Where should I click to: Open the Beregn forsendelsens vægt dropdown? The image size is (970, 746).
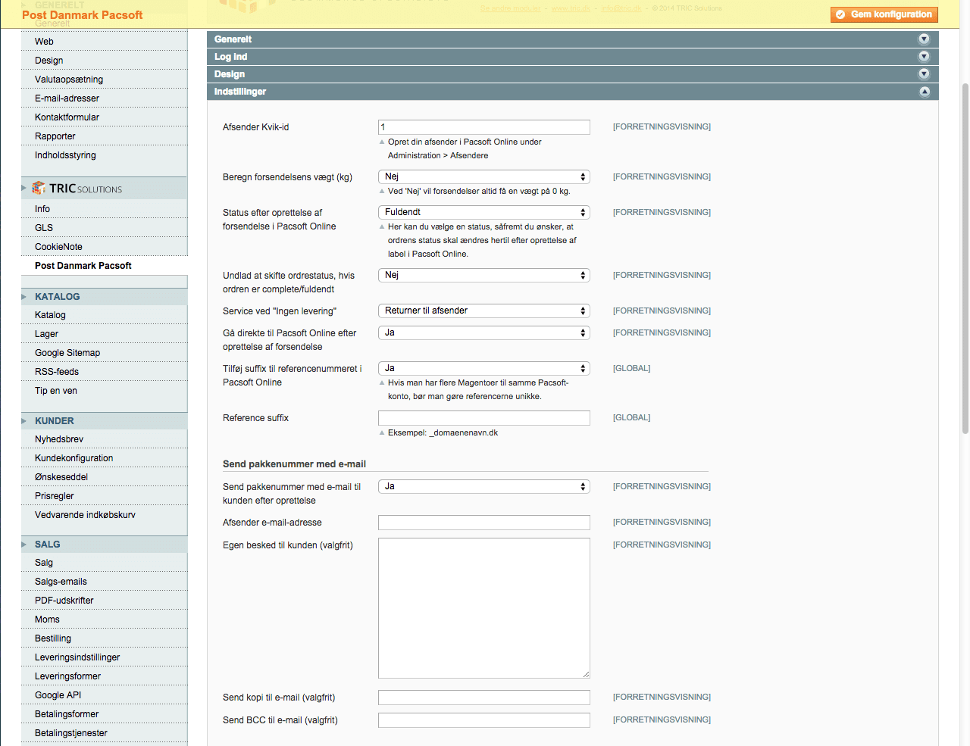coord(483,177)
